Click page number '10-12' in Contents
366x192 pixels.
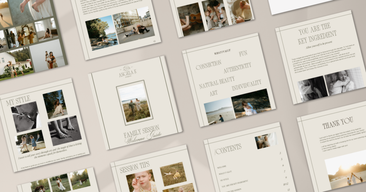(x=285, y=184)
